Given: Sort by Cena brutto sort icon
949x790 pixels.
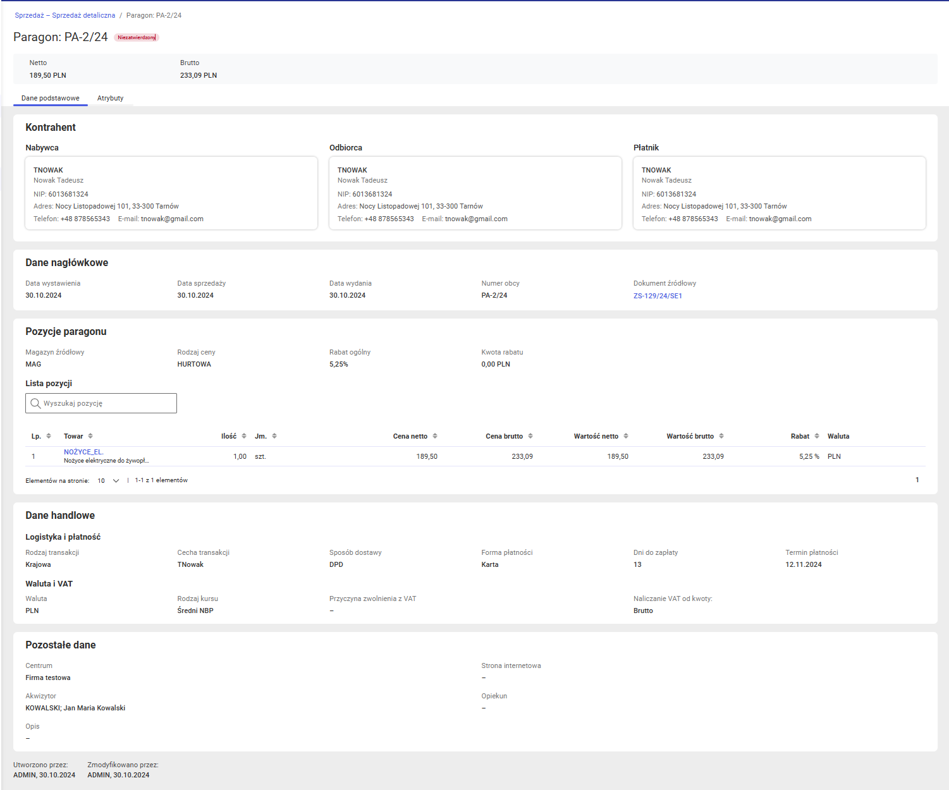Looking at the screenshot, I should [530, 436].
